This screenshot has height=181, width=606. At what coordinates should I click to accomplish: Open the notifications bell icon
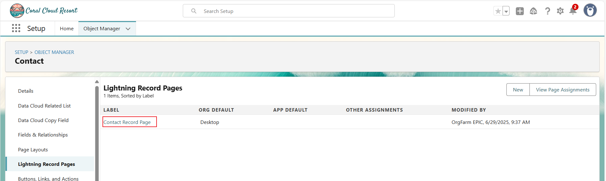[573, 11]
